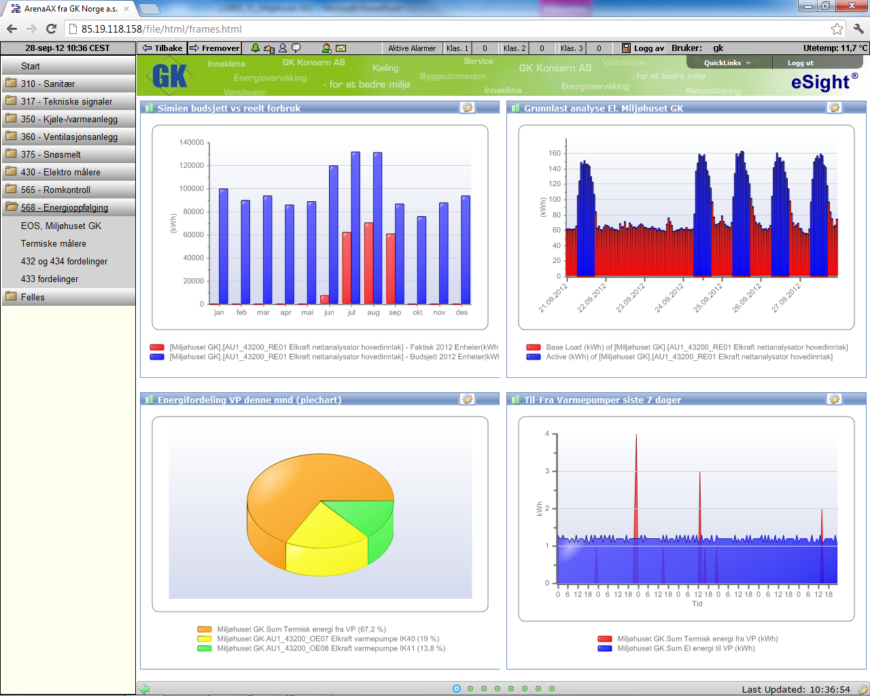Expand the 310 - Sanitær folder
Screen dimensions: 870x696
[69, 84]
